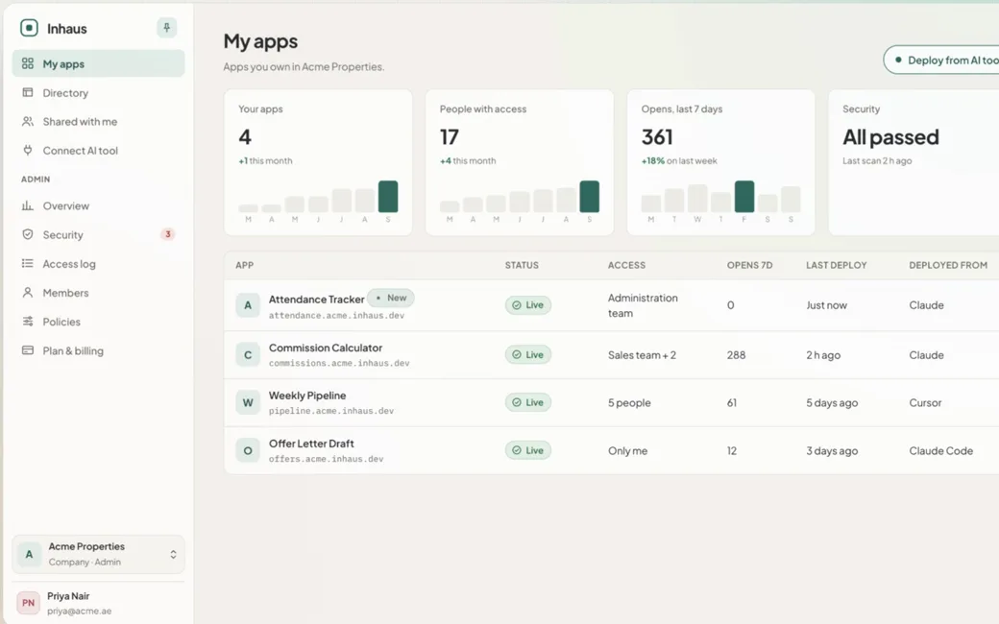Click the commissions.acme.inhaus.dev URL
Image resolution: width=999 pixels, height=624 pixels.
(339, 363)
